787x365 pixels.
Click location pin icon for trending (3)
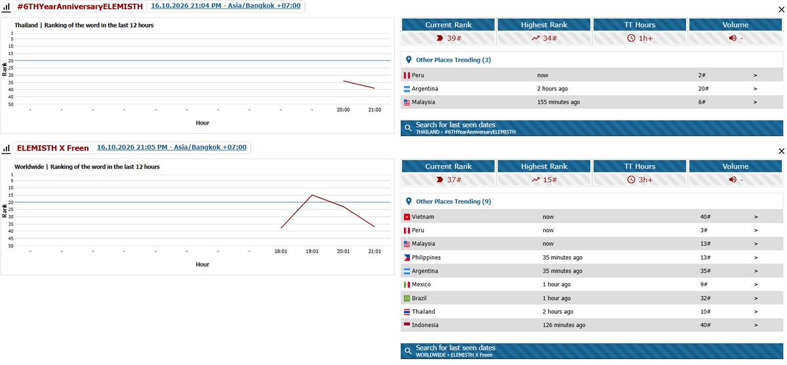(x=409, y=60)
